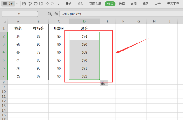183x122 pixels.
Task: Select row 2 header
Action: tap(4, 36)
